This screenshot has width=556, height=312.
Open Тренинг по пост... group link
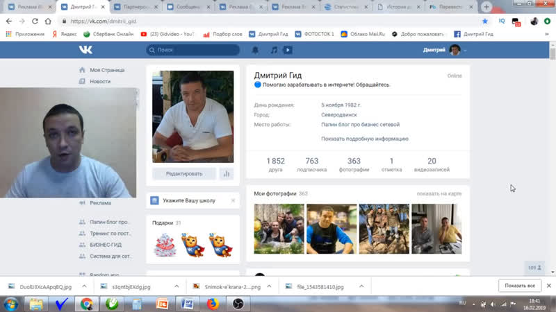coord(111,234)
